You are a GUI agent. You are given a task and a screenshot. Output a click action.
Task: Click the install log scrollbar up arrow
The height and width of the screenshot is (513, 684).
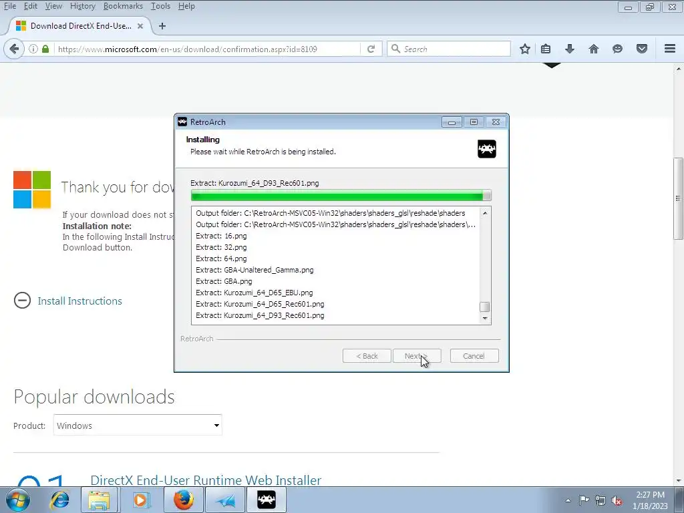[x=485, y=213]
